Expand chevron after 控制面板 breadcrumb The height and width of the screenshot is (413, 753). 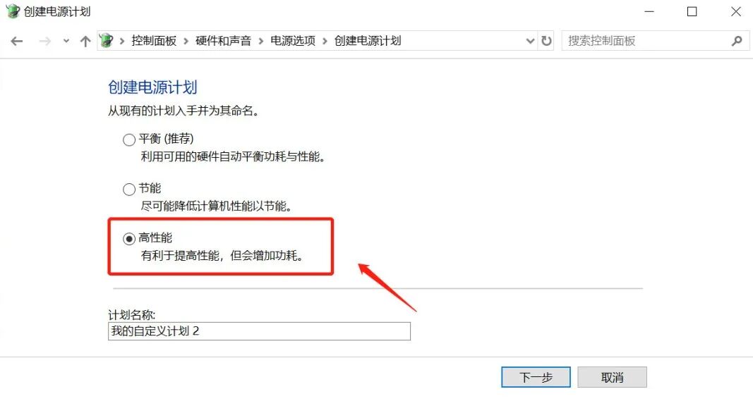[x=186, y=42]
